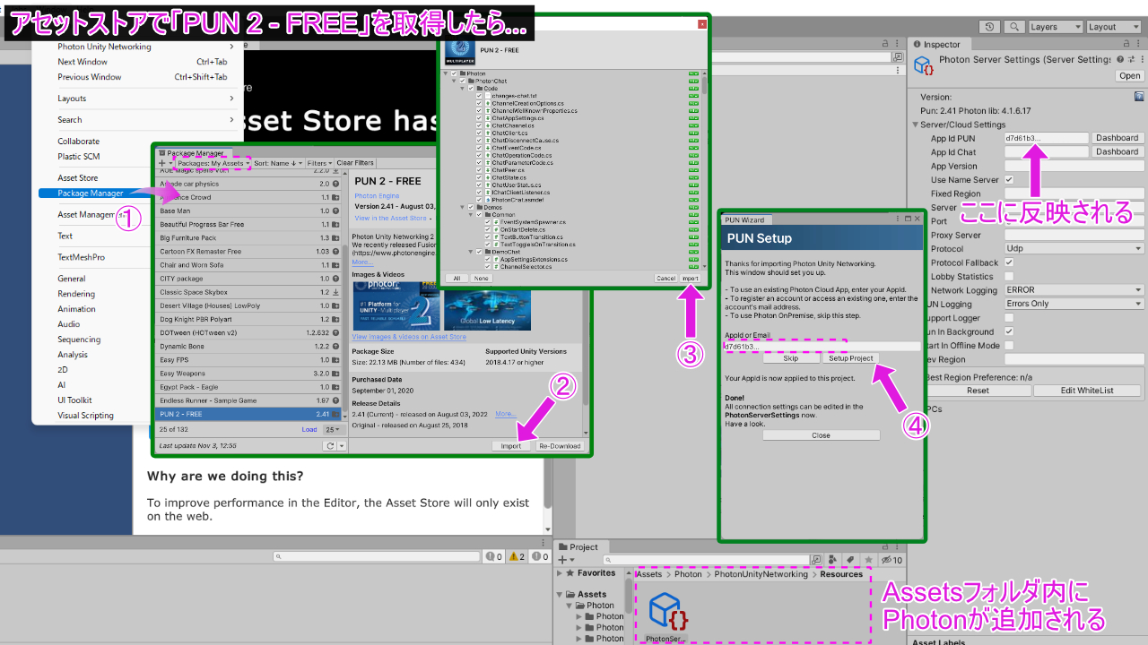The image size is (1148, 645).
Task: Choose Rendering in Window menu
Action: tap(76, 294)
